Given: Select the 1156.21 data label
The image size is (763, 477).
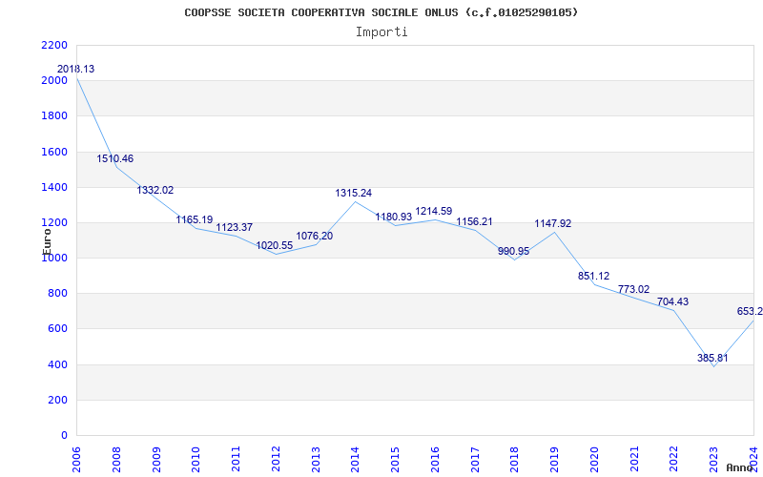Looking at the screenshot, I should click(474, 221).
